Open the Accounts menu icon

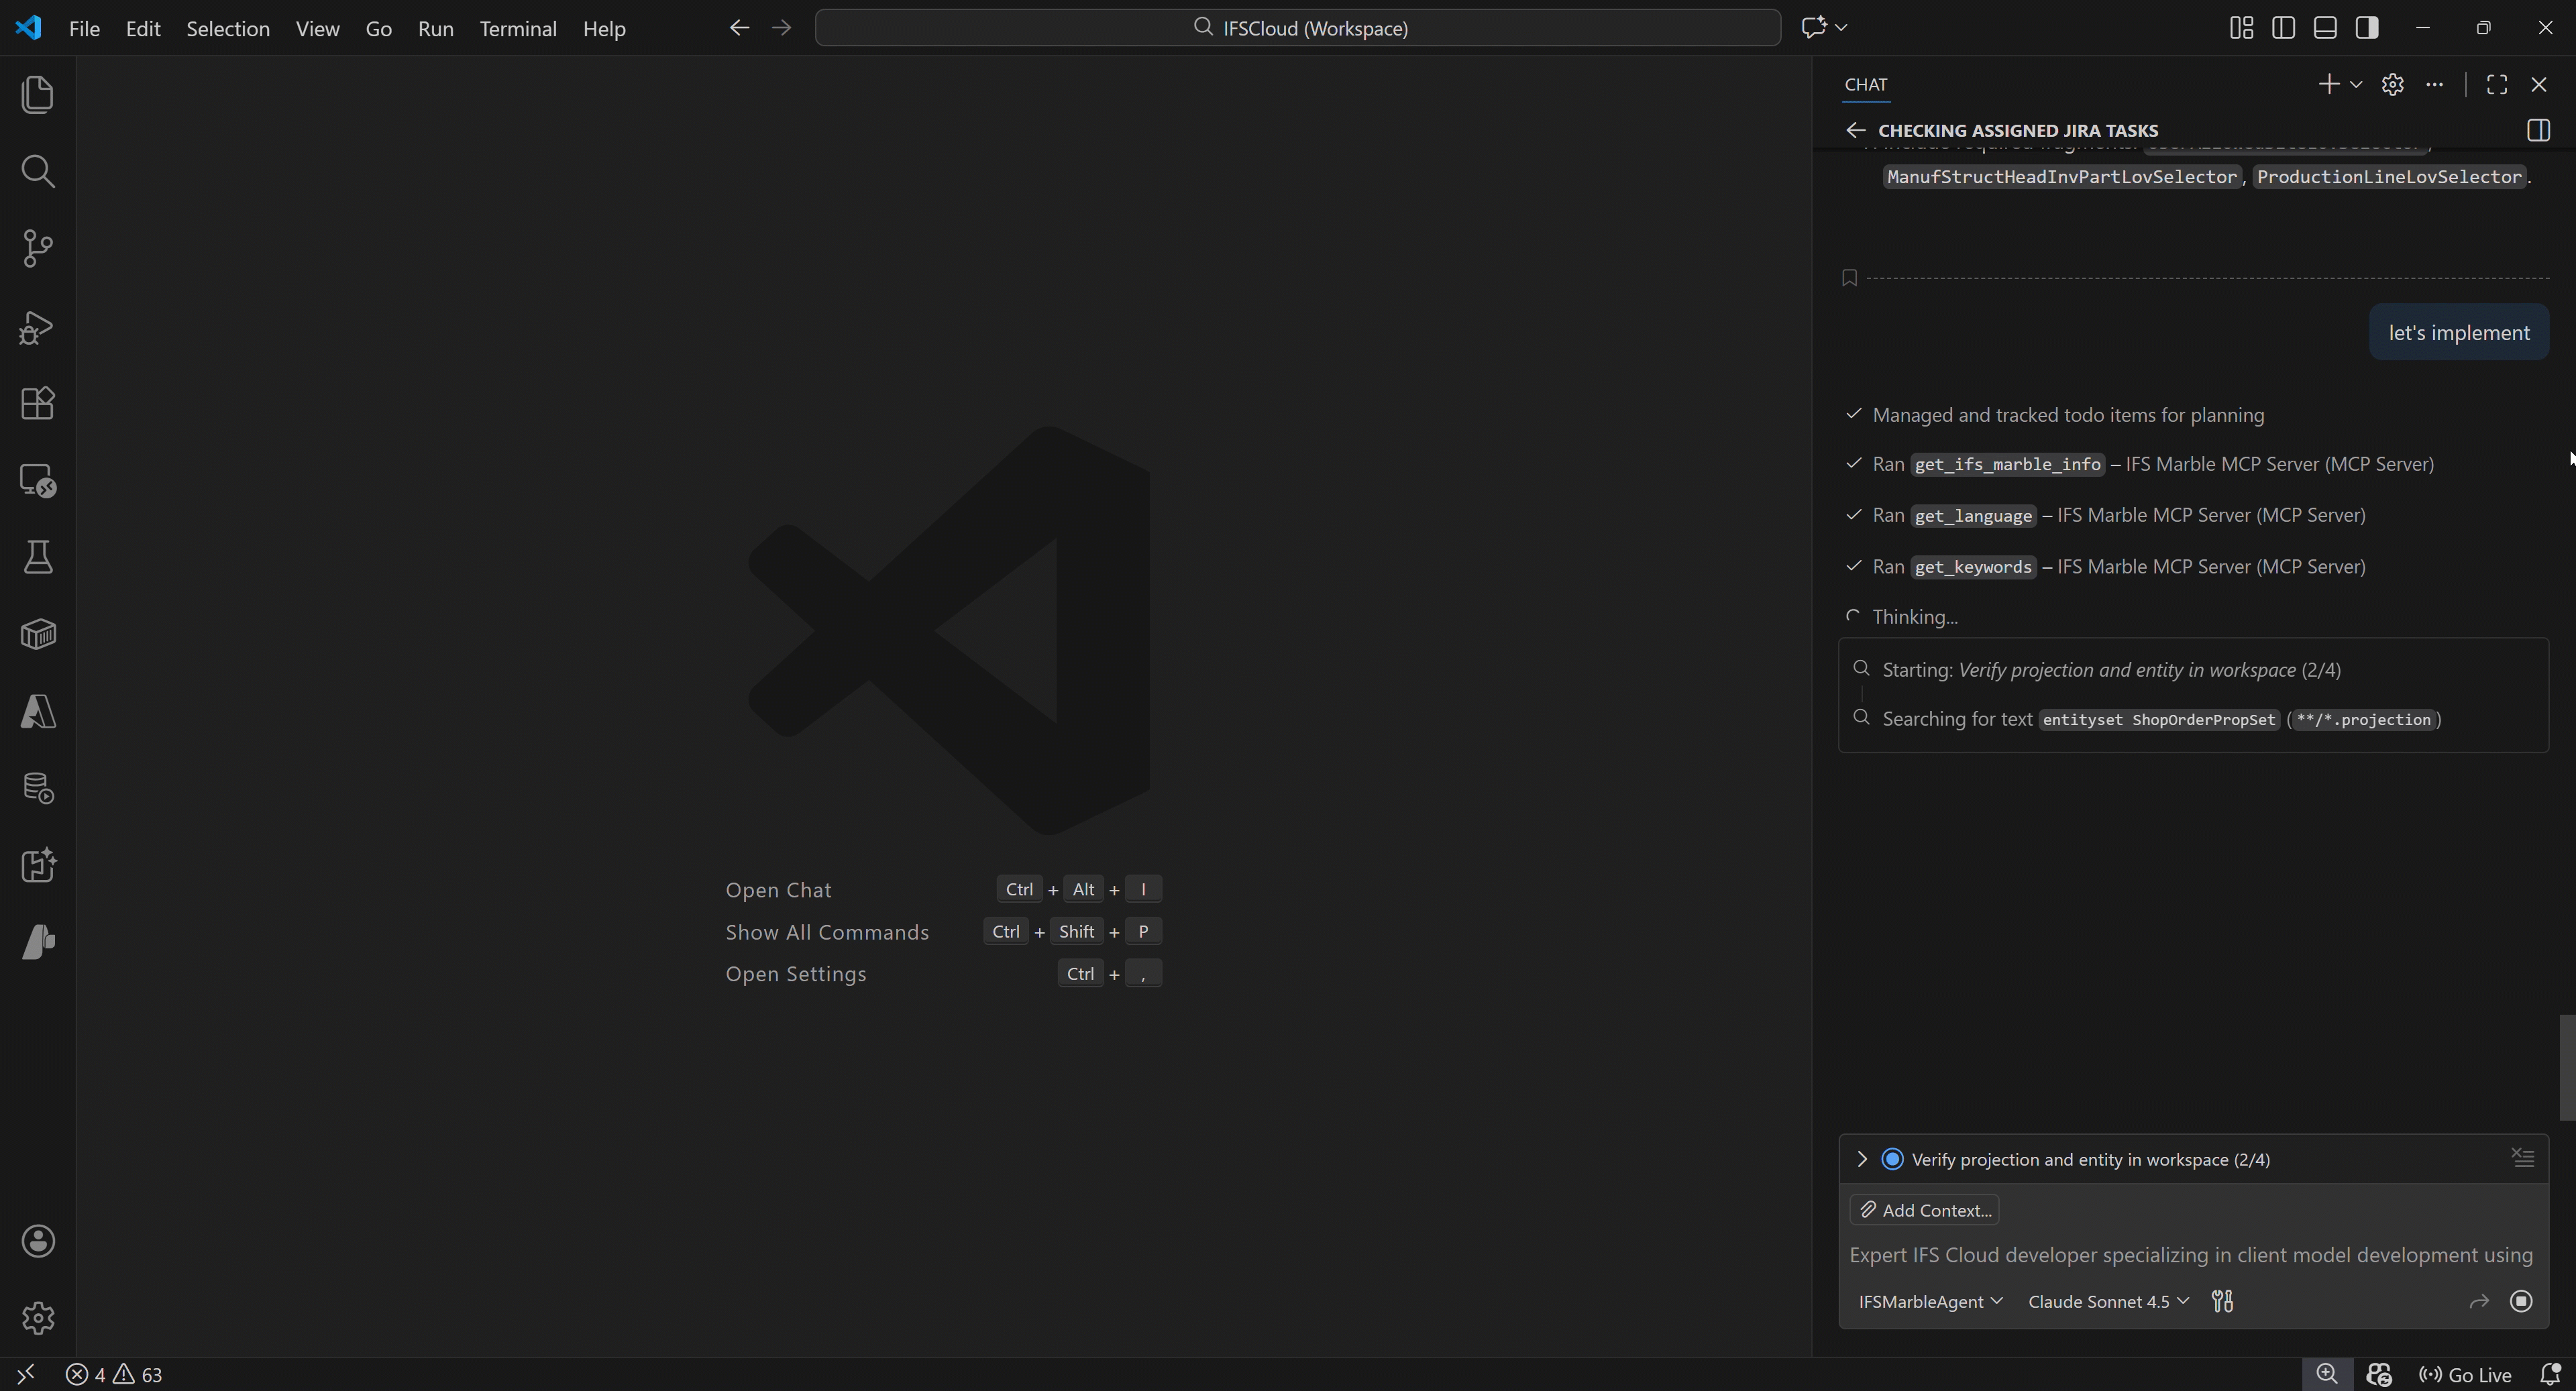(x=38, y=1241)
